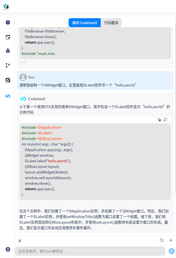The width and height of the screenshot is (176, 258).
Task: Click the int main(int argc, char *argv[]) line
Action: tap(48, 144)
